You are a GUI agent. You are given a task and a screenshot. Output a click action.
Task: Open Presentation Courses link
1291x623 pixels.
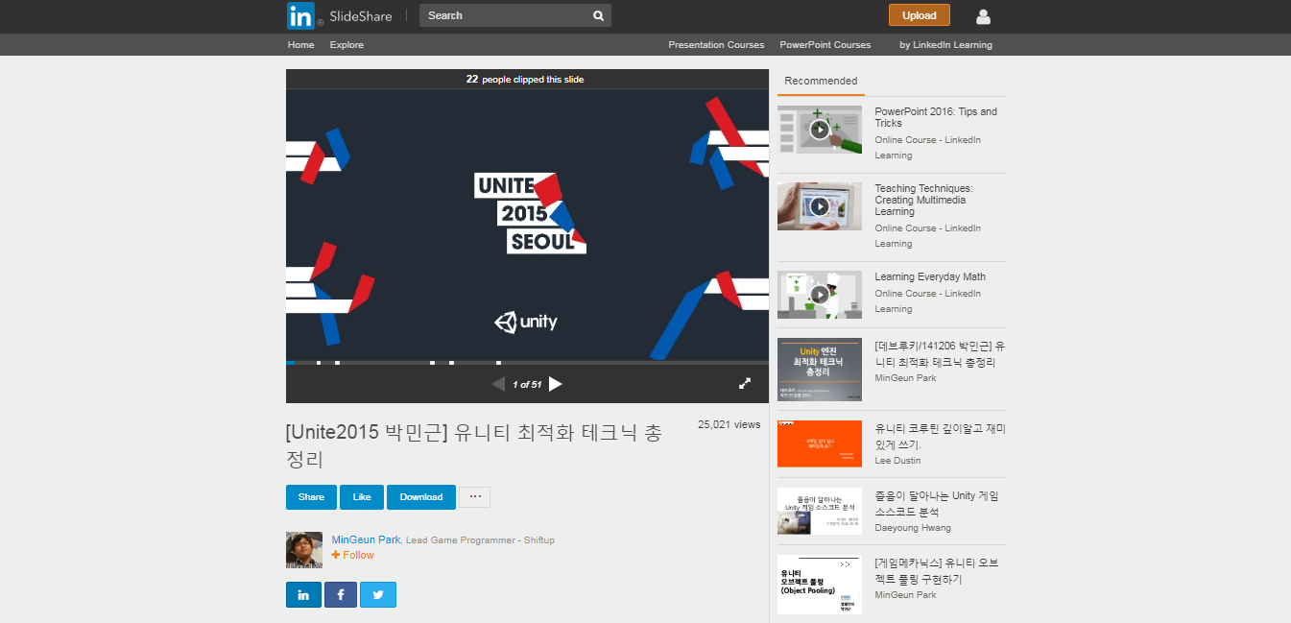point(716,45)
